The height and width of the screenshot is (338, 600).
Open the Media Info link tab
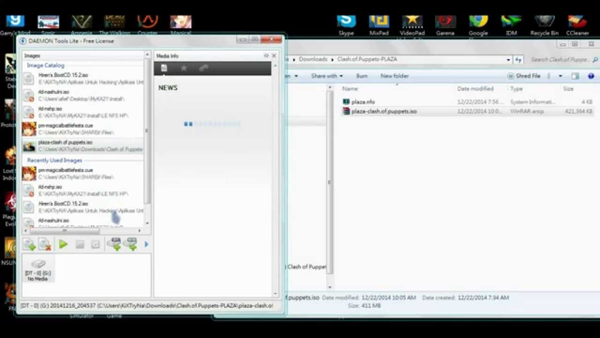coord(203,69)
